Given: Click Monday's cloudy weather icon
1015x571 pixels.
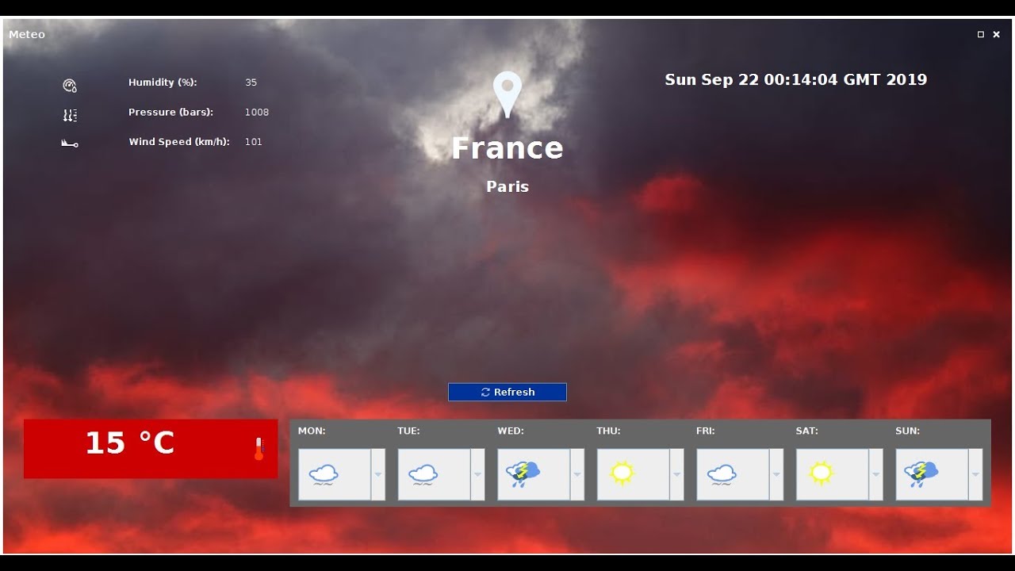Looking at the screenshot, I should click(x=324, y=475).
